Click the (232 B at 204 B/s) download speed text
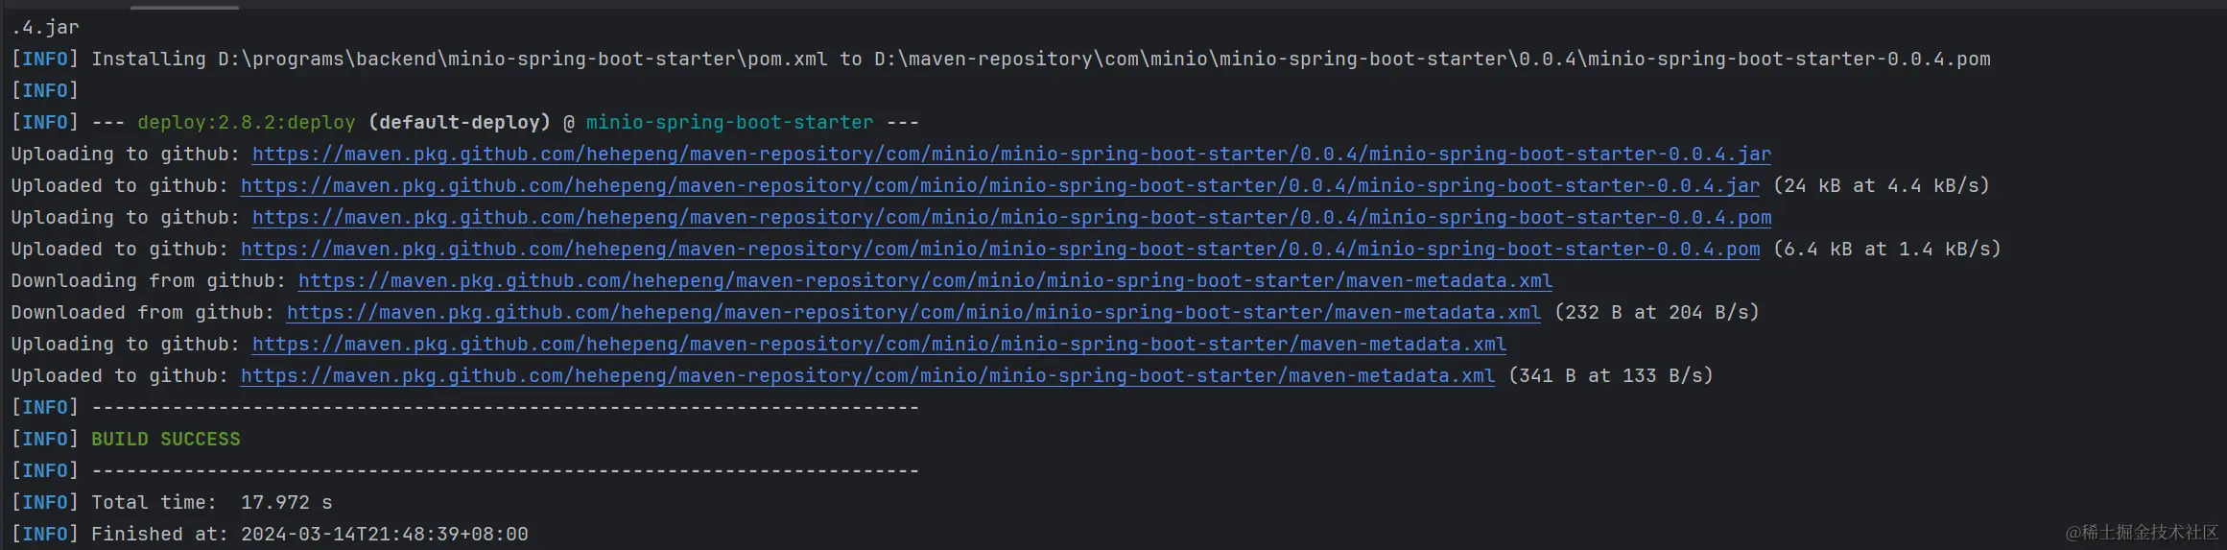Image resolution: width=2227 pixels, height=550 pixels. (x=1656, y=313)
